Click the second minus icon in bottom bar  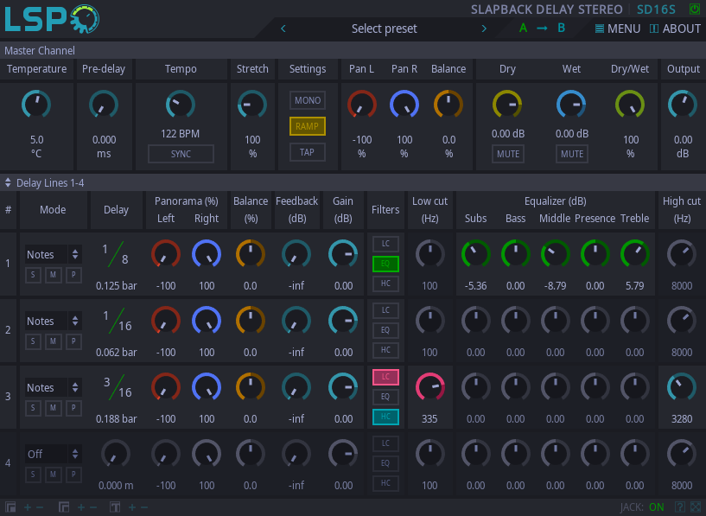pos(93,507)
